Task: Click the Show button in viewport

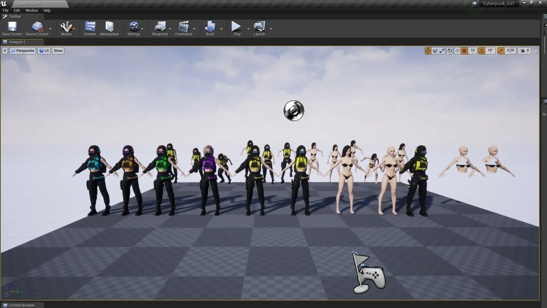Action: click(58, 51)
